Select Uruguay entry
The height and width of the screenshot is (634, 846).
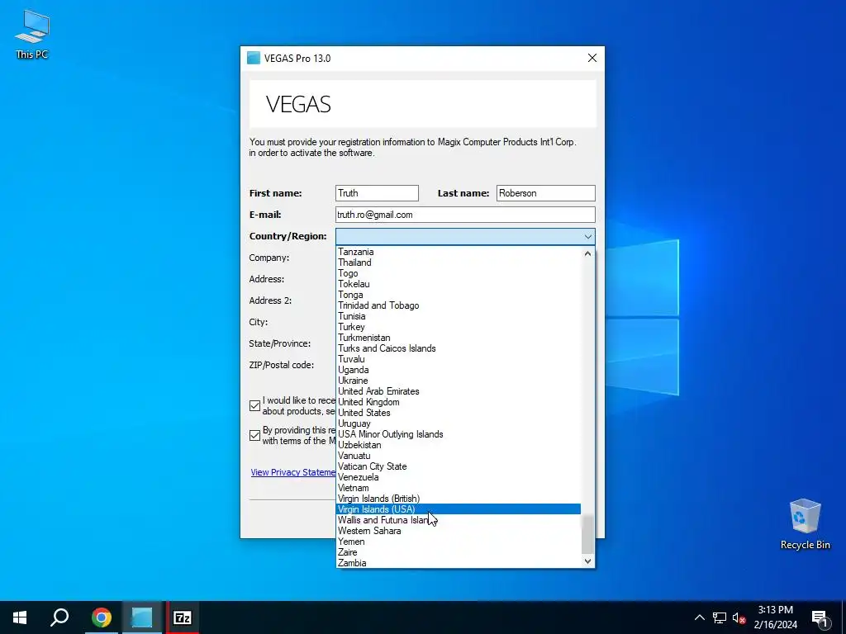[459, 423]
